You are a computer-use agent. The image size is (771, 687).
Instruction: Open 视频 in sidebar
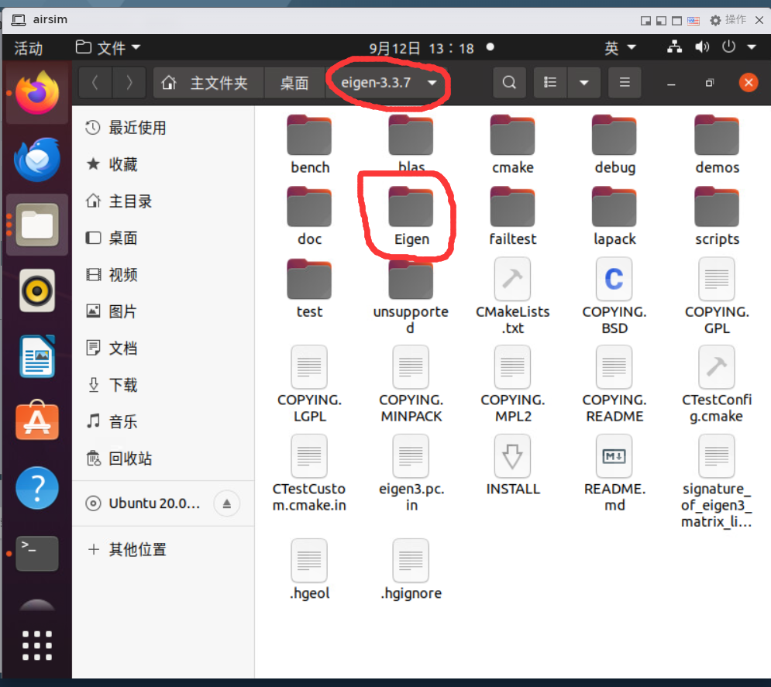coord(163,275)
